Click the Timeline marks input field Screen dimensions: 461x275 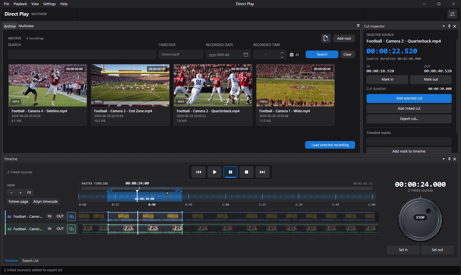(x=409, y=141)
